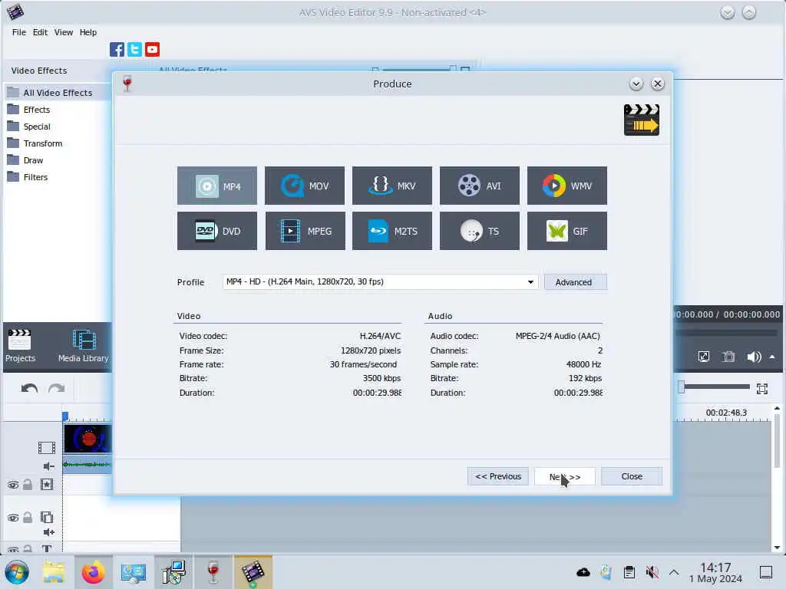786x589 pixels.
Task: Open the Edit menu
Action: pyautogui.click(x=40, y=32)
